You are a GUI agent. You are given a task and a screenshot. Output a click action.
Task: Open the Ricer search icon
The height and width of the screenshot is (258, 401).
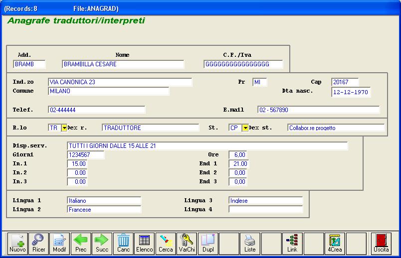pyautogui.click(x=38, y=244)
